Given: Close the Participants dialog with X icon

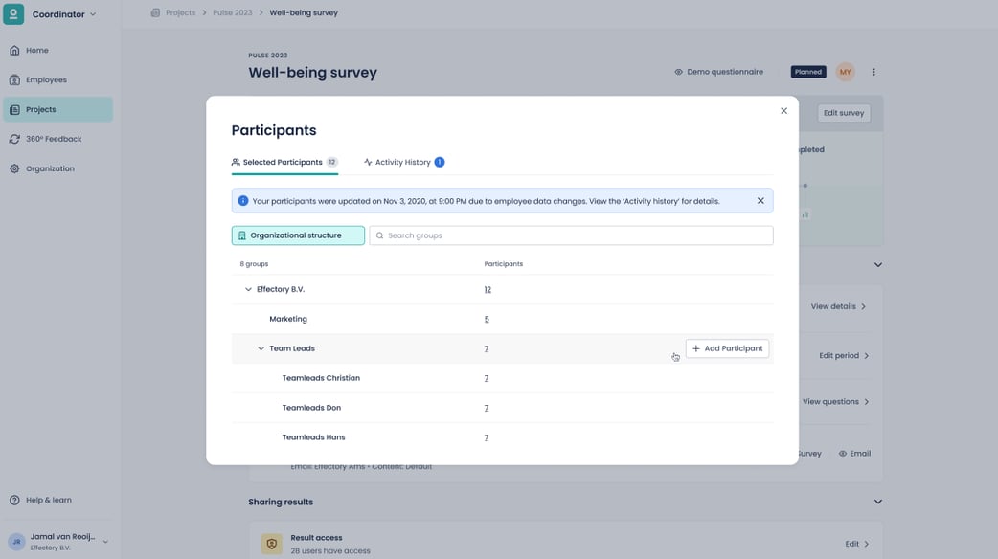Looking at the screenshot, I should tap(783, 111).
